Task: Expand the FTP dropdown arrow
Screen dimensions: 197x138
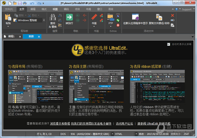Action: click(x=111, y=26)
